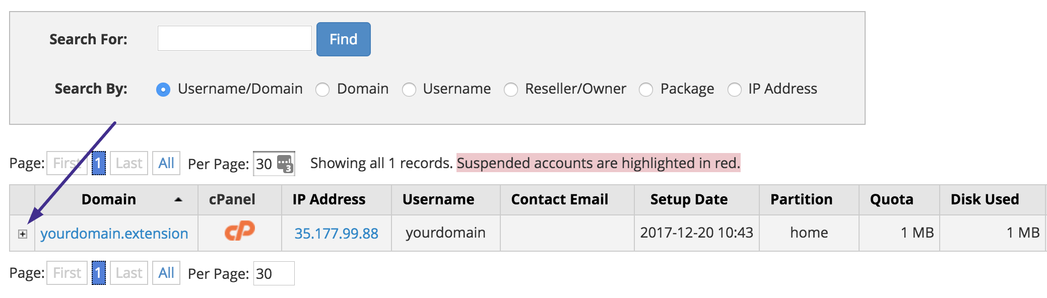Select the Package radio button
Screen dimensions: 1047x298
[646, 90]
